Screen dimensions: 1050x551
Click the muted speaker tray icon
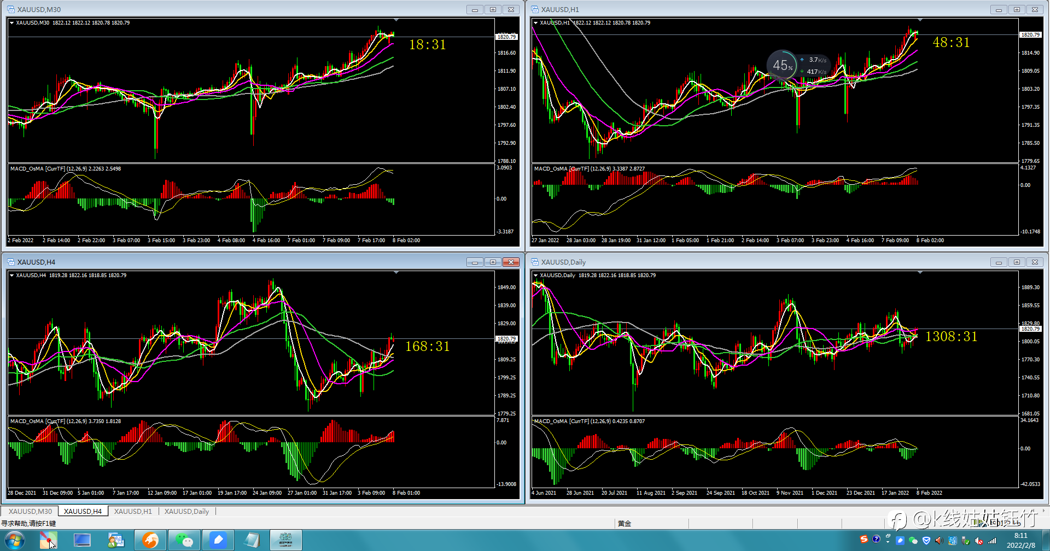tap(979, 541)
